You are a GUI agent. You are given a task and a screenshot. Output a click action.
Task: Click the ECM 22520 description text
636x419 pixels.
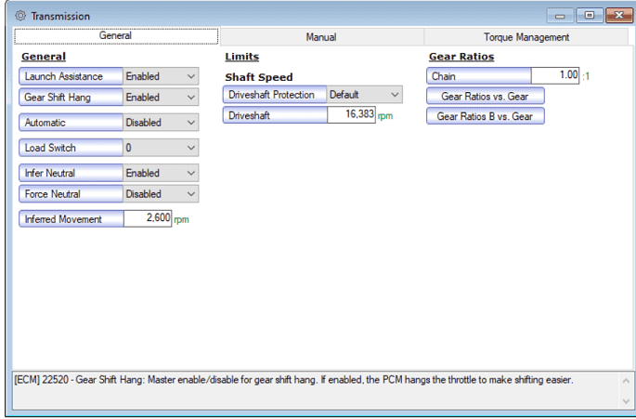293,380
